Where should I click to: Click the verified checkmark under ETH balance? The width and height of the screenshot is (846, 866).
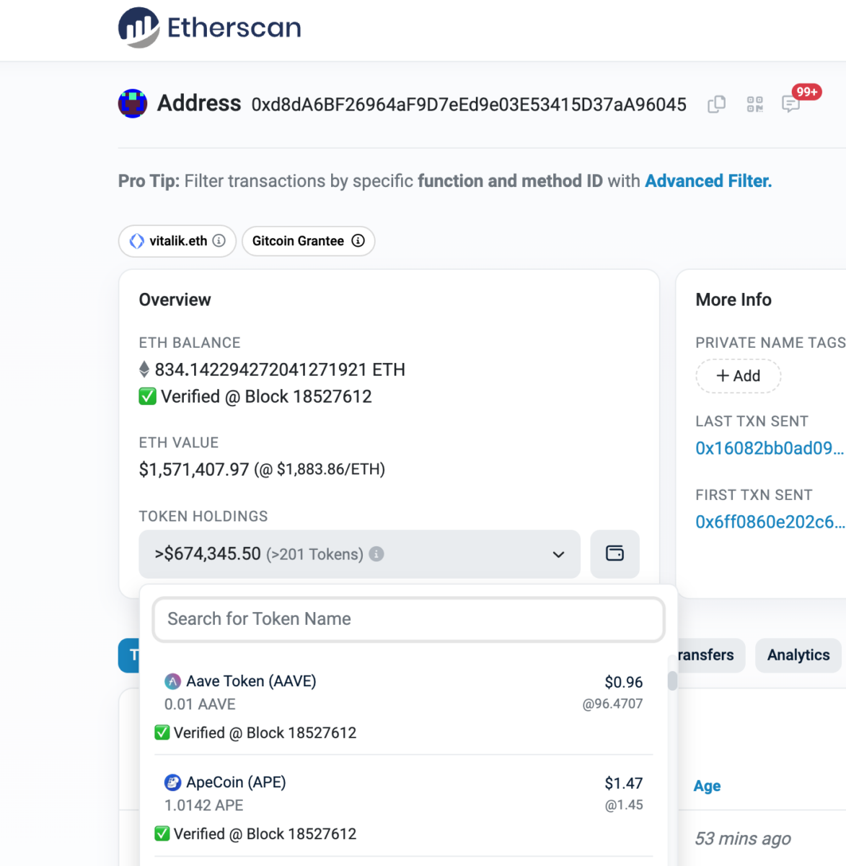pos(147,396)
